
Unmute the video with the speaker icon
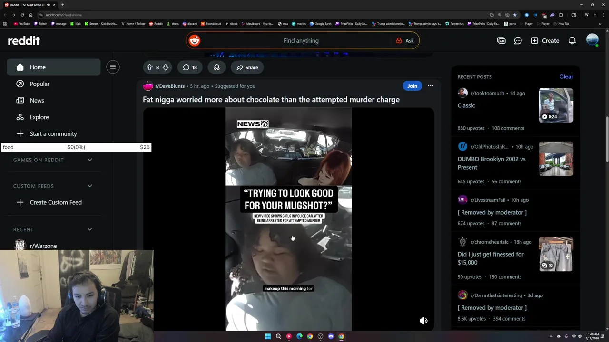tap(423, 321)
